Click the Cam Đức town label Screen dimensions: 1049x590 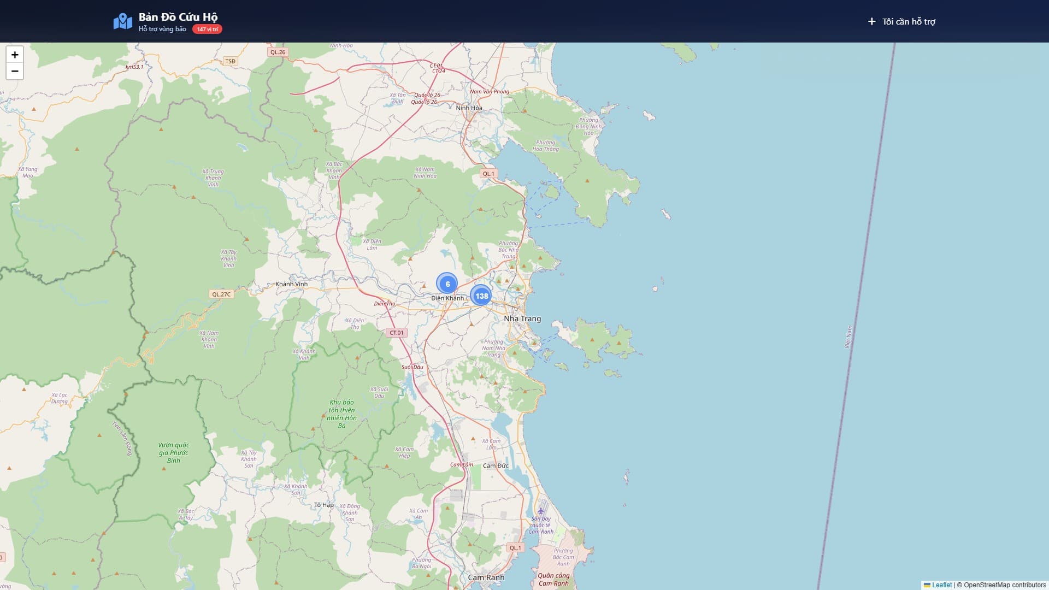click(496, 465)
